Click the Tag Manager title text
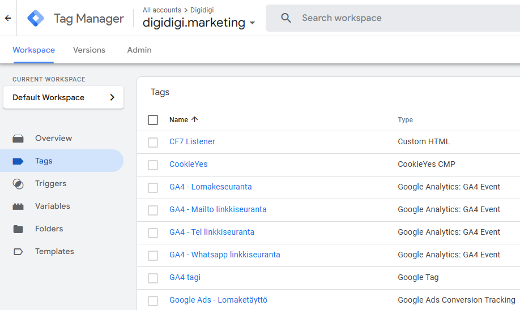This screenshot has height=310, width=520. pos(89,19)
